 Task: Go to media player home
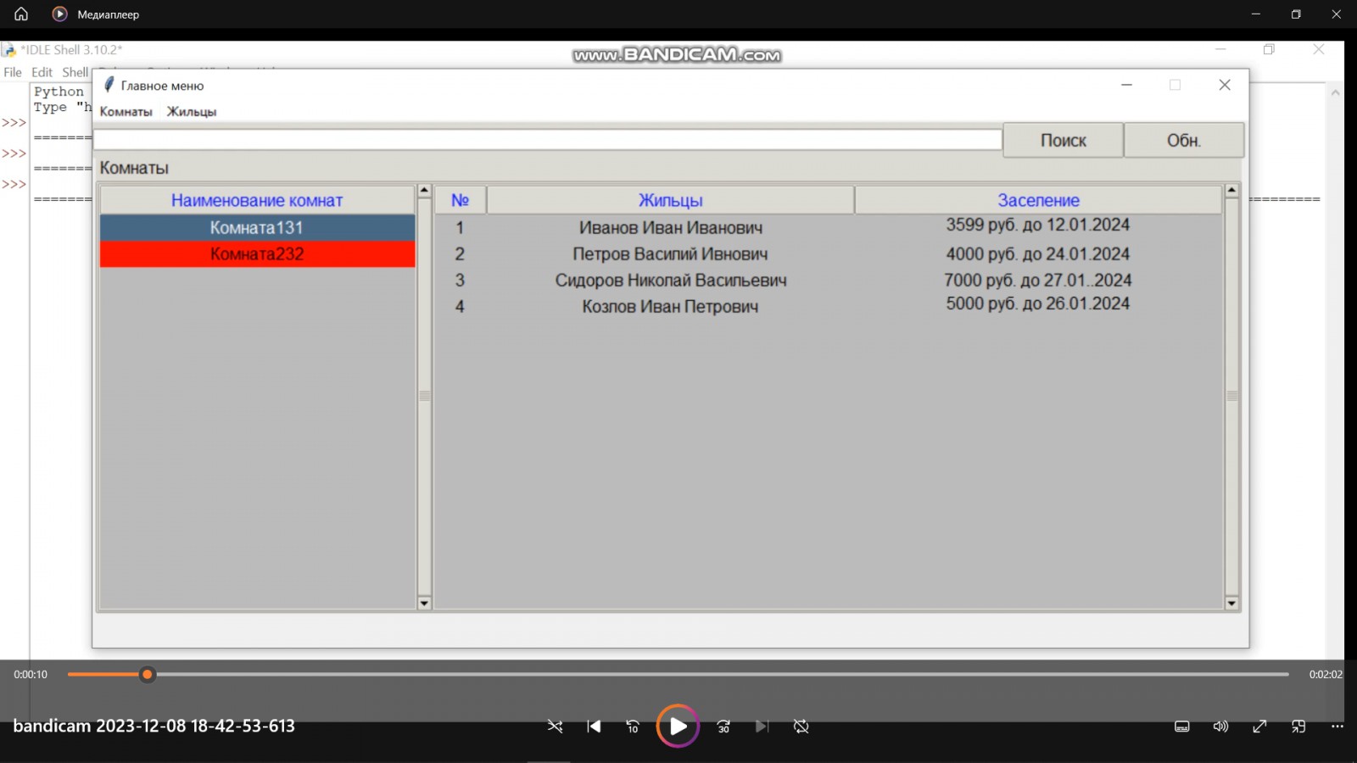coord(21,14)
